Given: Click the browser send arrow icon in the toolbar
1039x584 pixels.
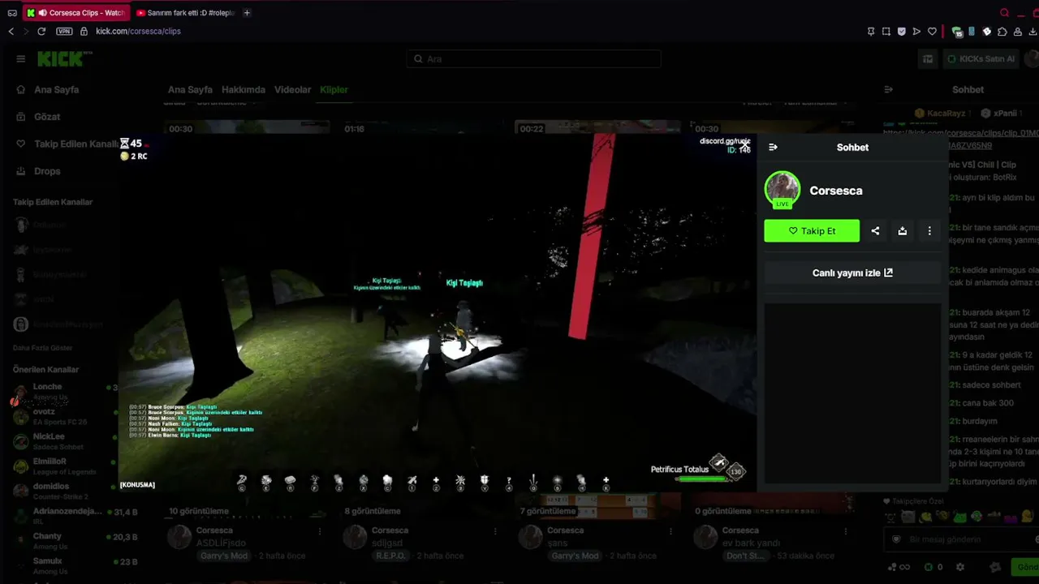Looking at the screenshot, I should [916, 32].
